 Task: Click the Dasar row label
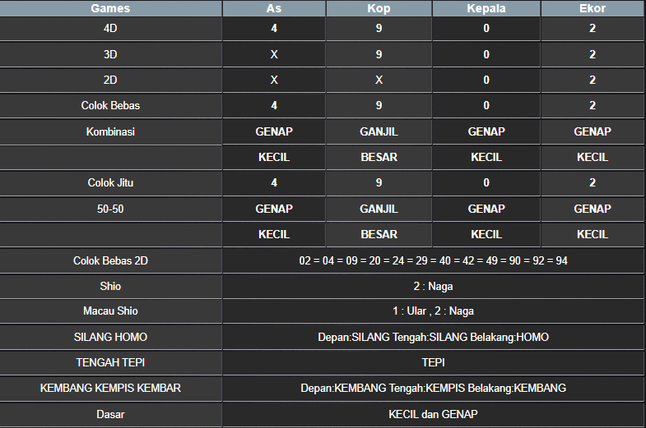(x=110, y=414)
